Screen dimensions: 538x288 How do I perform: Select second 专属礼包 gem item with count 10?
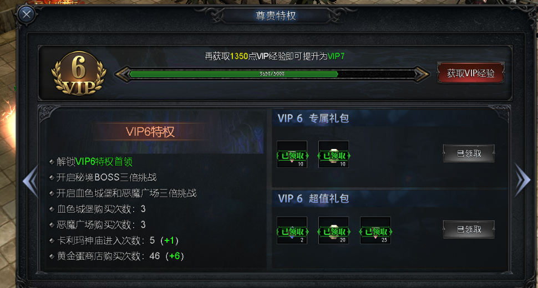pyautogui.click(x=333, y=154)
